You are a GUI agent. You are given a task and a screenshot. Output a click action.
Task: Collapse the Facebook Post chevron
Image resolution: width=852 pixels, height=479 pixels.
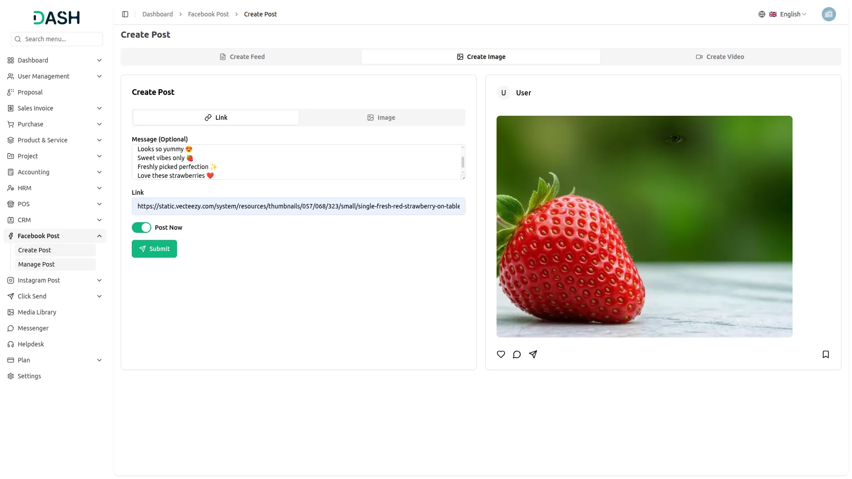tap(99, 236)
